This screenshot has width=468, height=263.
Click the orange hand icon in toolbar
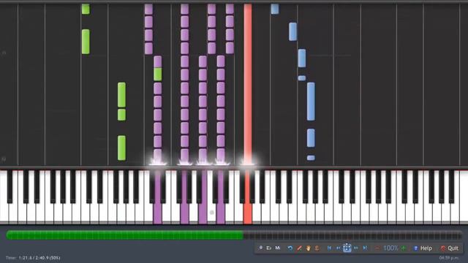308,248
